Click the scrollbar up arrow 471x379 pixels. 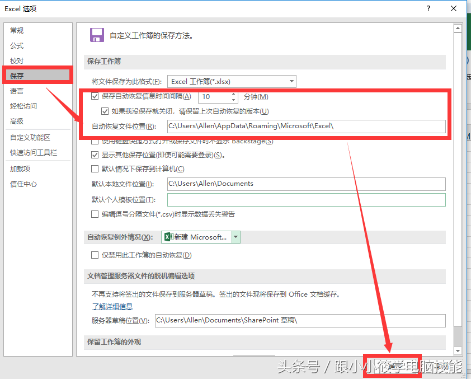click(x=458, y=29)
